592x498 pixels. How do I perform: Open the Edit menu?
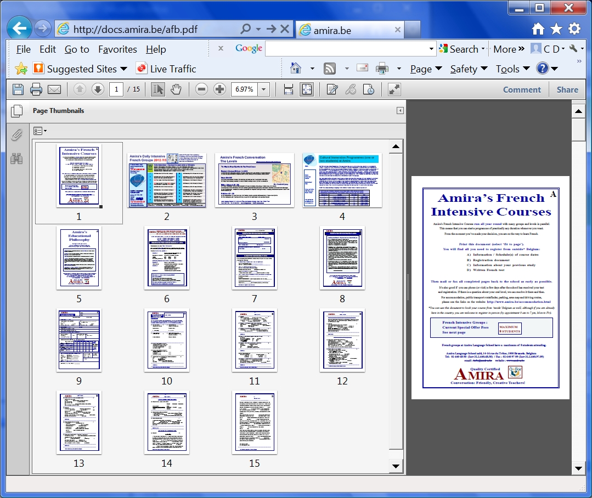(x=48, y=49)
